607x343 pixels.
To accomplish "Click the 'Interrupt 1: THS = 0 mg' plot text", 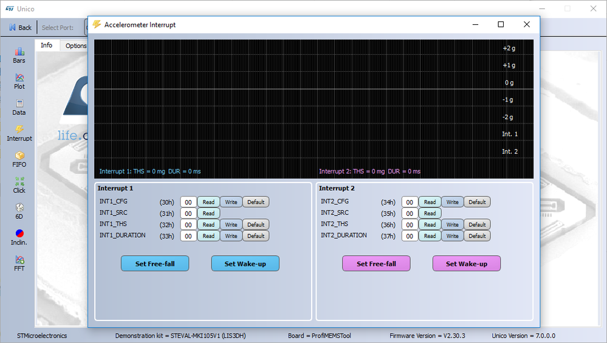I will pos(132,171).
